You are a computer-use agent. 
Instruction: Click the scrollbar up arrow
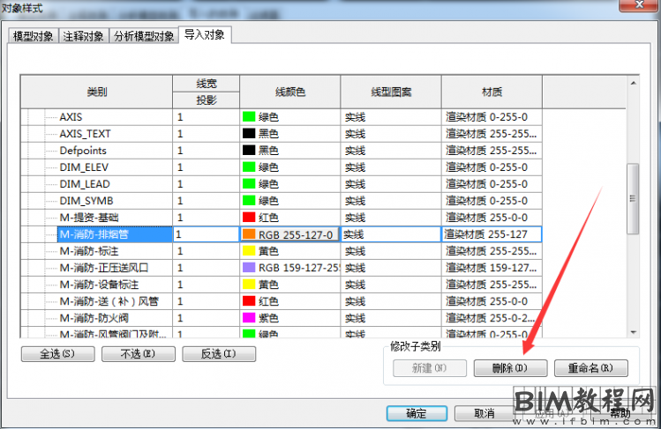pos(632,84)
